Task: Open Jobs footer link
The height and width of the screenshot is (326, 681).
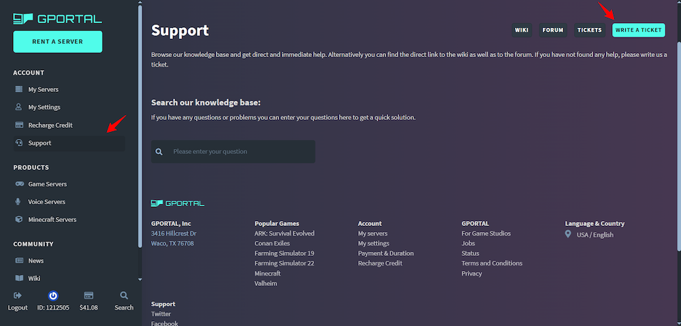Action: coord(469,244)
